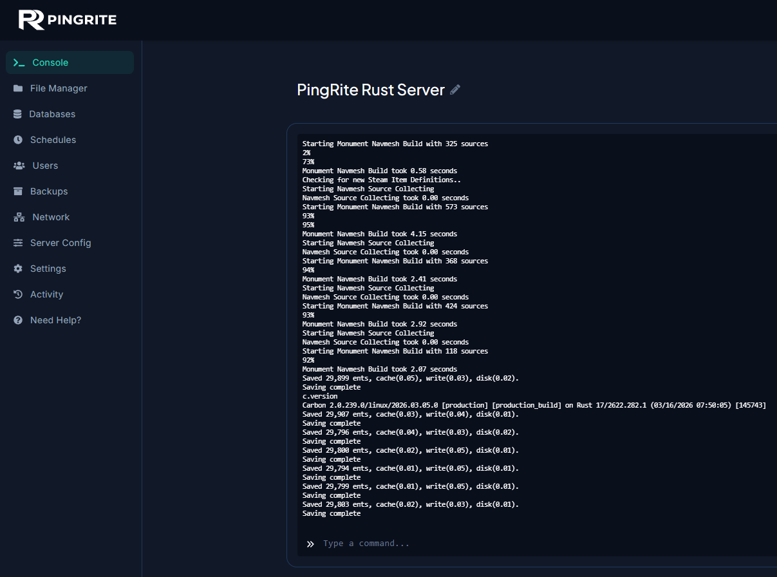Click the server title PingRite Rust Server
The width and height of the screenshot is (777, 577).
click(372, 90)
